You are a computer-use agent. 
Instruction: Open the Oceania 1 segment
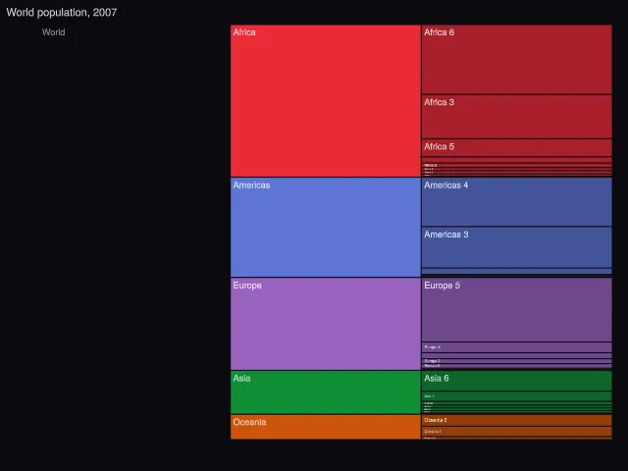tap(517, 432)
